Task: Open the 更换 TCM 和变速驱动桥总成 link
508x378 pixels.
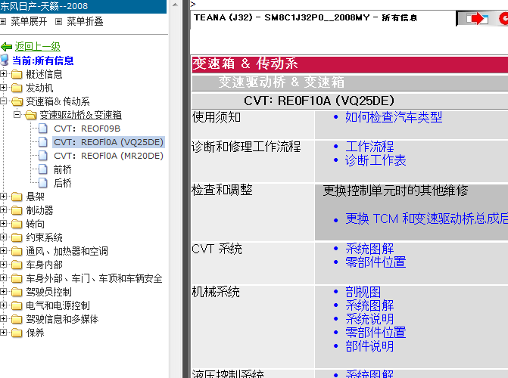Action: click(x=426, y=218)
